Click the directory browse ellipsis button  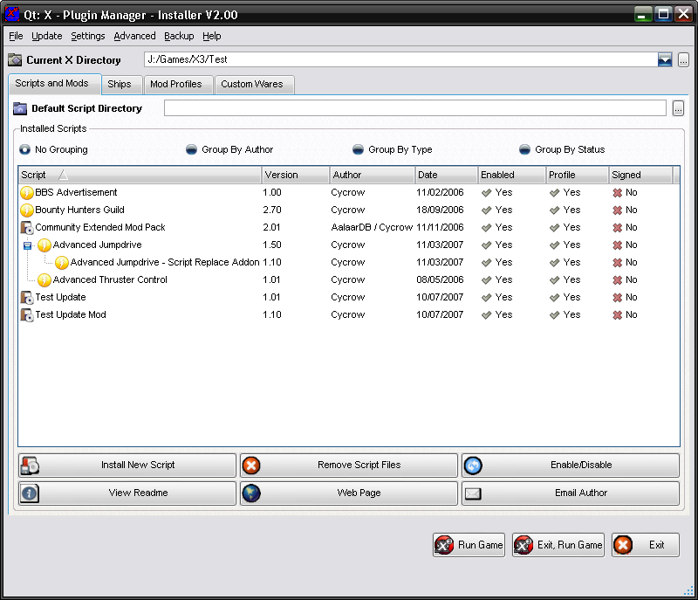[683, 59]
